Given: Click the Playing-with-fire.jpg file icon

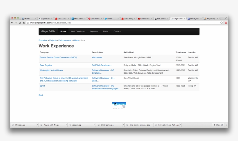Looking at the screenshot, I should [x=41, y=125].
